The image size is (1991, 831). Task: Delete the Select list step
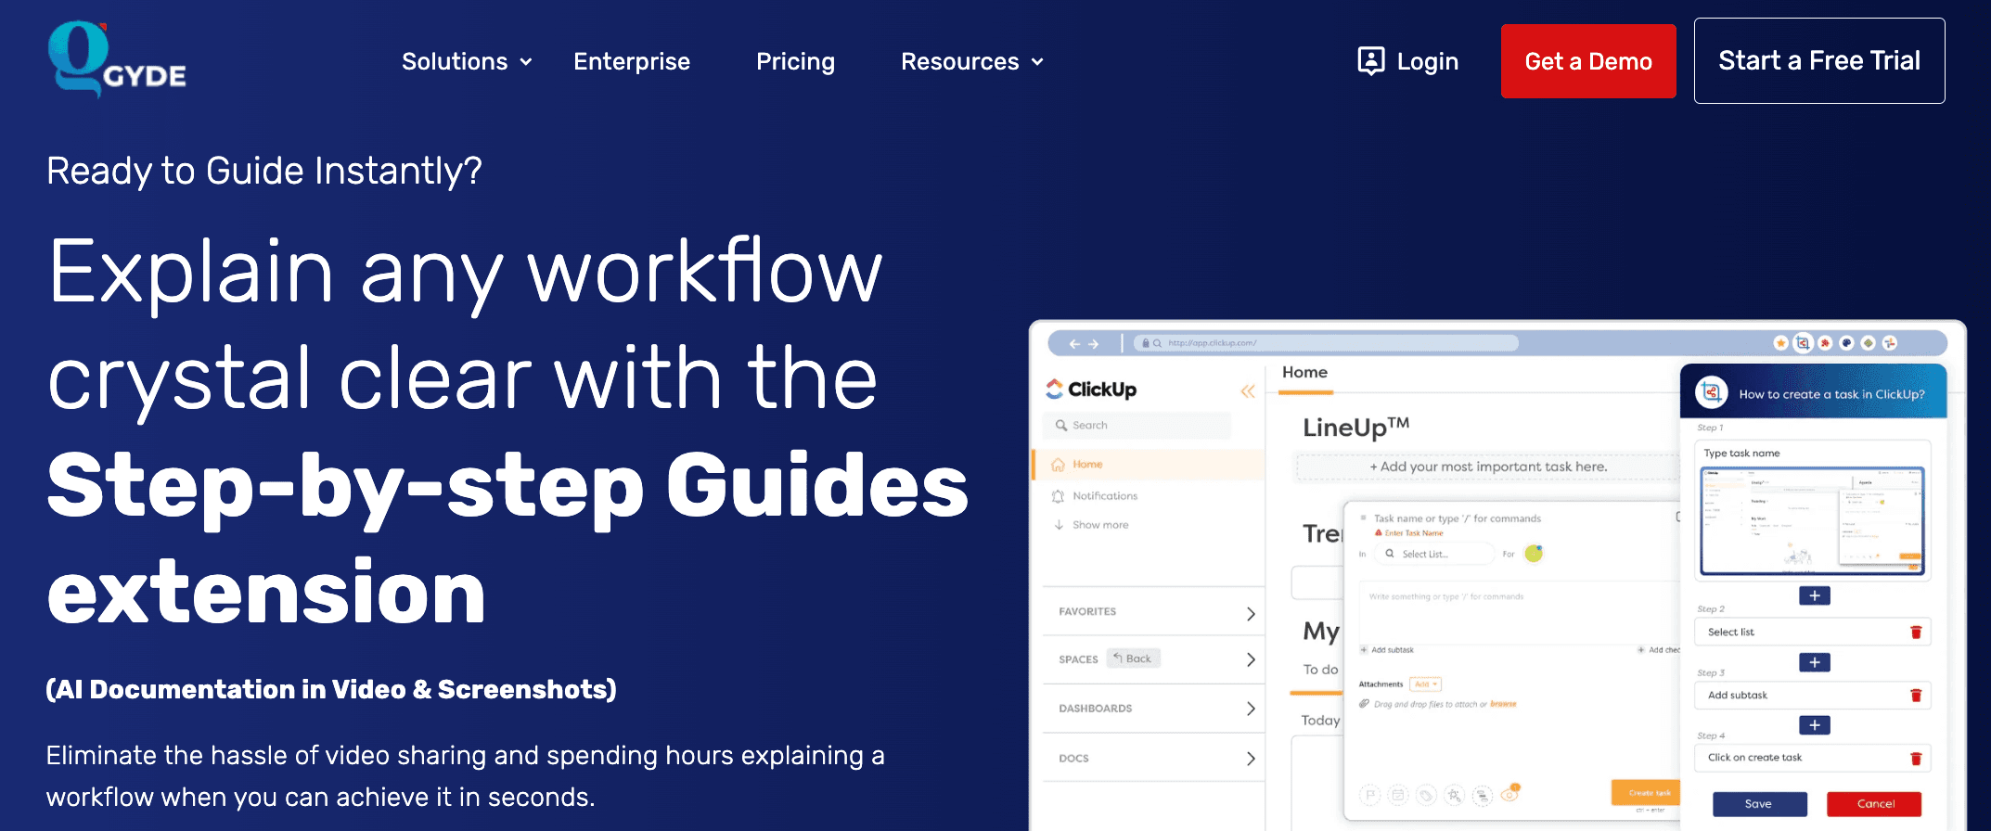(1916, 633)
